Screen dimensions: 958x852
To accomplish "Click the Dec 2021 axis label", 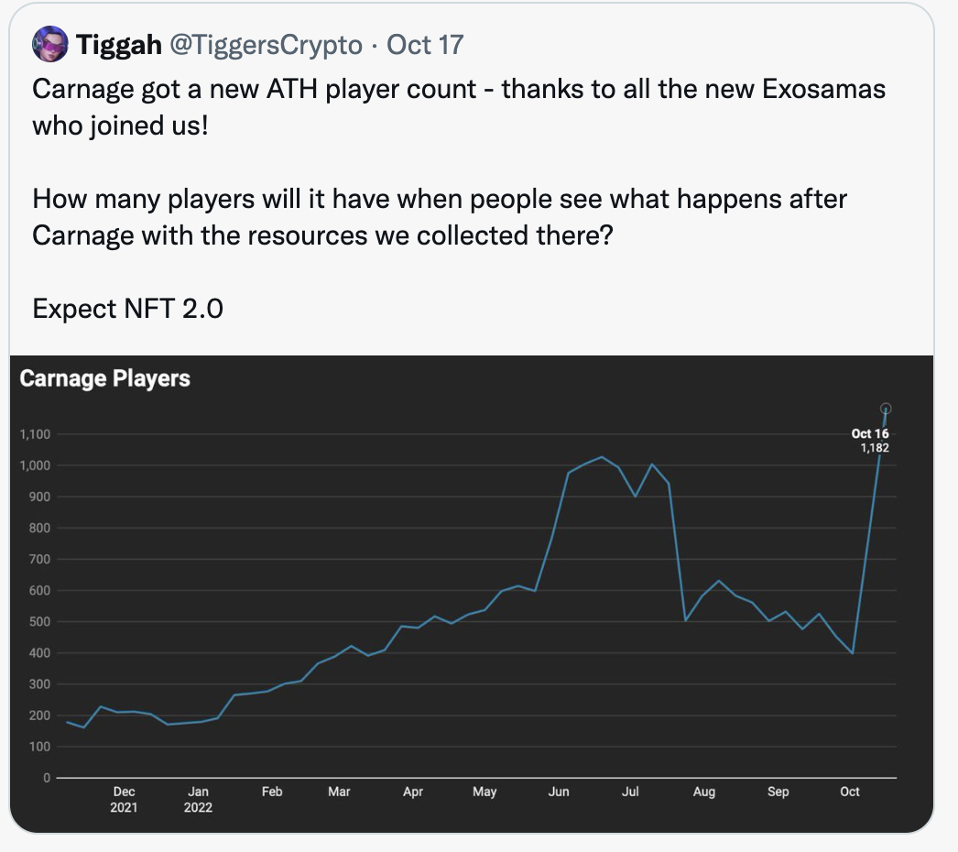I will click(x=124, y=800).
